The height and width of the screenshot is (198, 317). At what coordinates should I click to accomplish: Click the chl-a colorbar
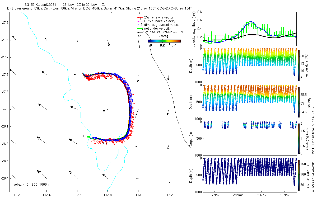pyautogui.click(x=299, y=138)
